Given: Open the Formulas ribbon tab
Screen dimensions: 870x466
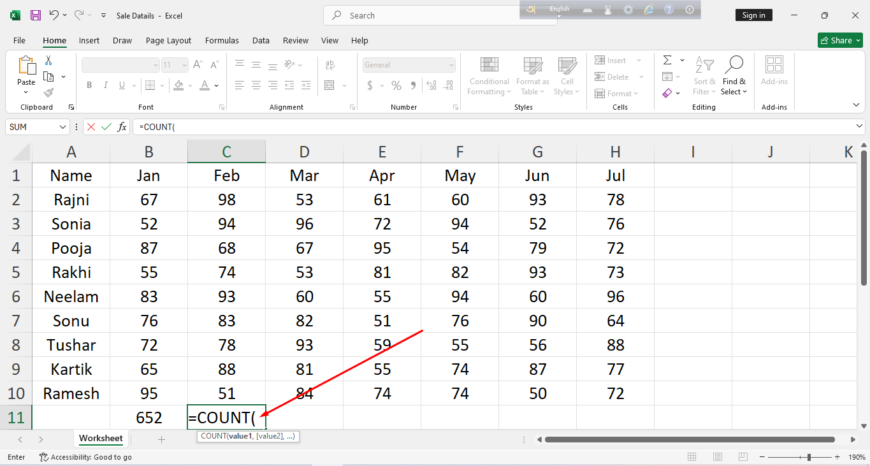Looking at the screenshot, I should [x=222, y=40].
